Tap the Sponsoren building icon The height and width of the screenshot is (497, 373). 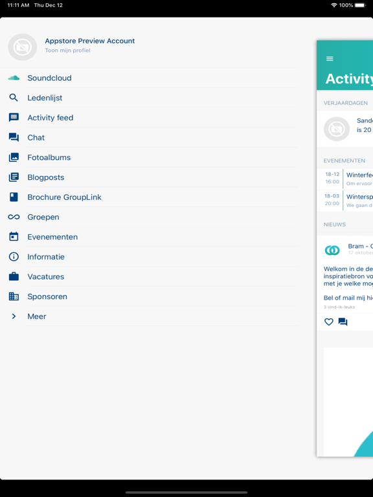coord(14,296)
